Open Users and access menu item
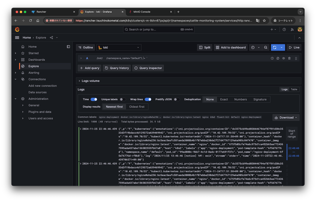The width and height of the screenshot is (316, 201). 41,118
